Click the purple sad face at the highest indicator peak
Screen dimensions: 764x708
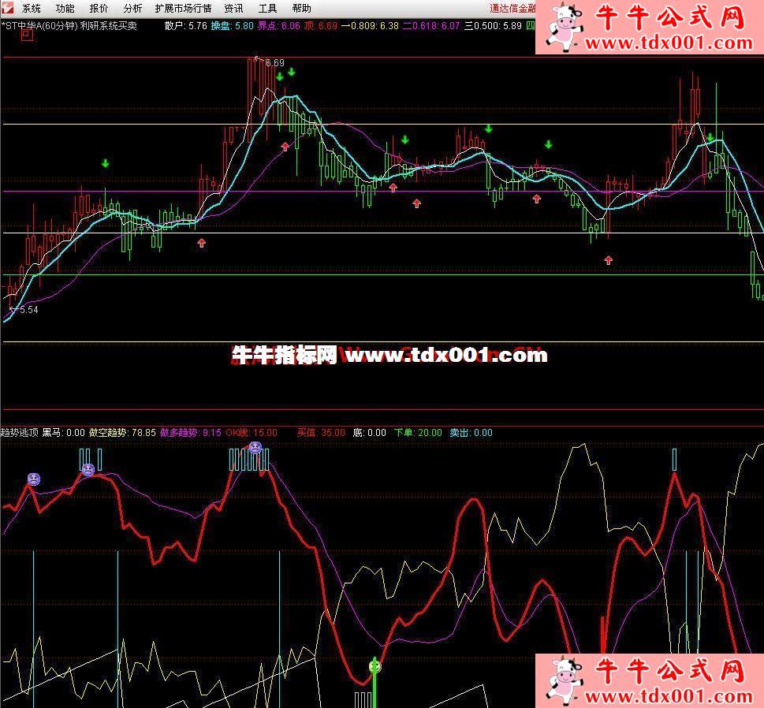255,447
